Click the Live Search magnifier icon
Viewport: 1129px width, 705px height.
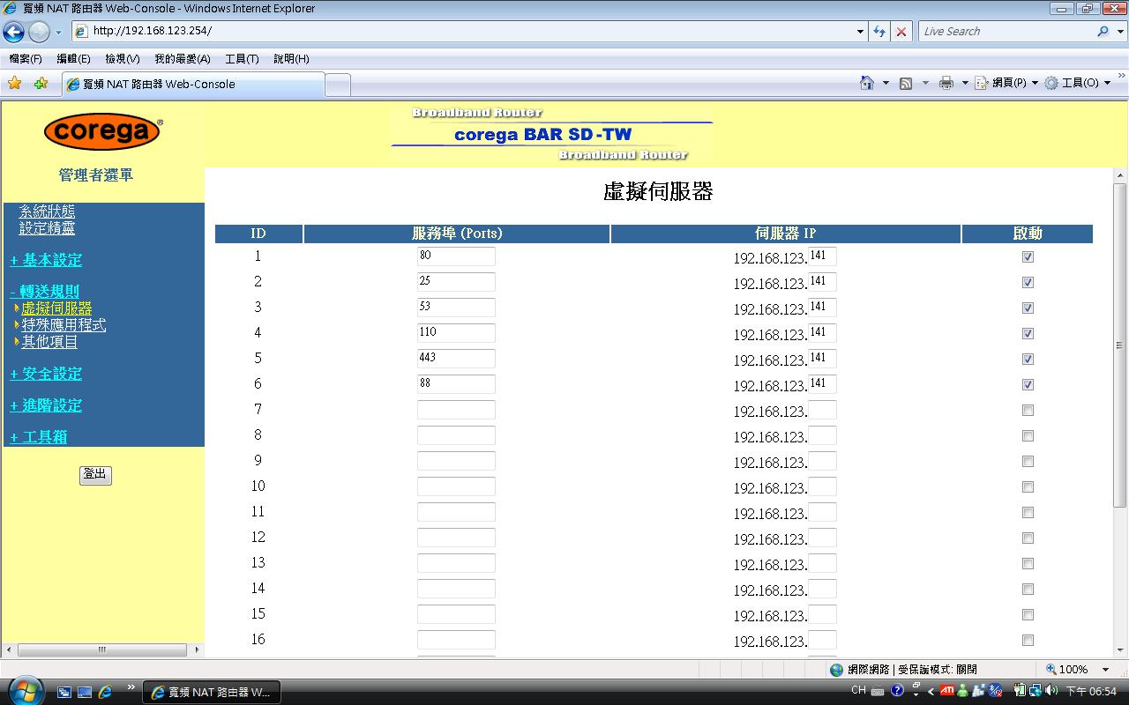[1103, 32]
